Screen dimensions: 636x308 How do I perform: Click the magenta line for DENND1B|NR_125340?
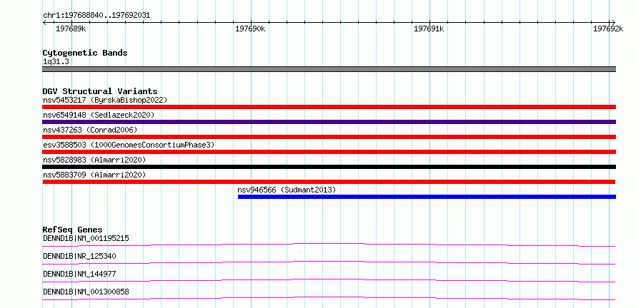329,262
